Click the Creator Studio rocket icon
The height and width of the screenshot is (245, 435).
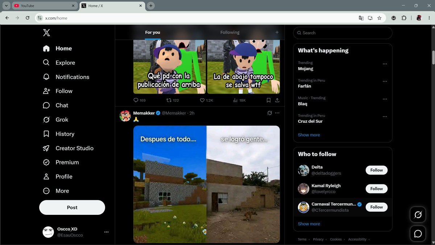(46, 148)
